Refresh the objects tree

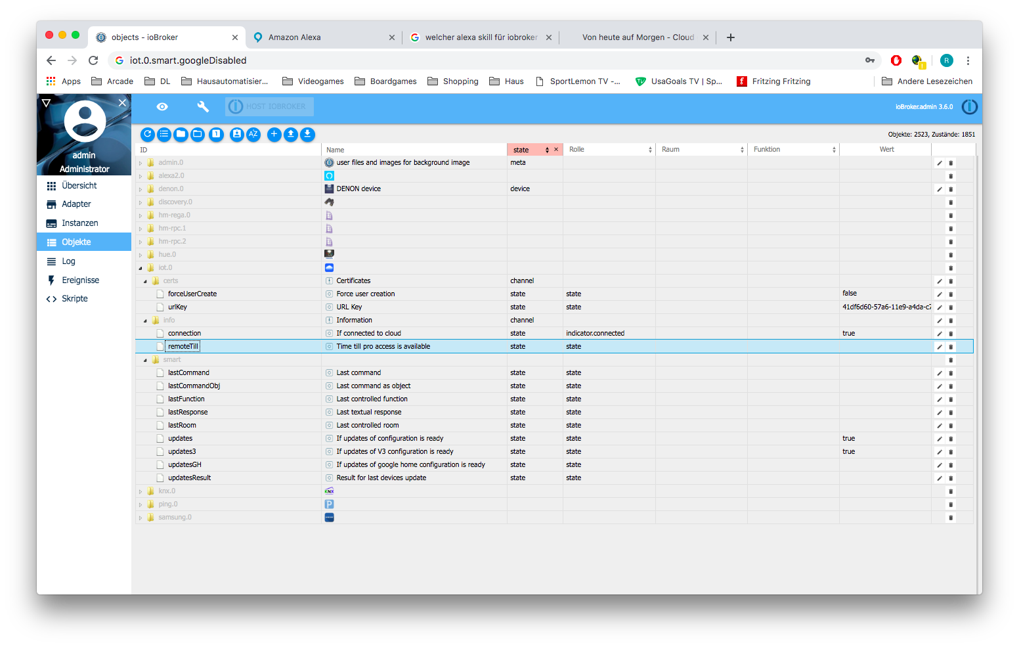(148, 134)
